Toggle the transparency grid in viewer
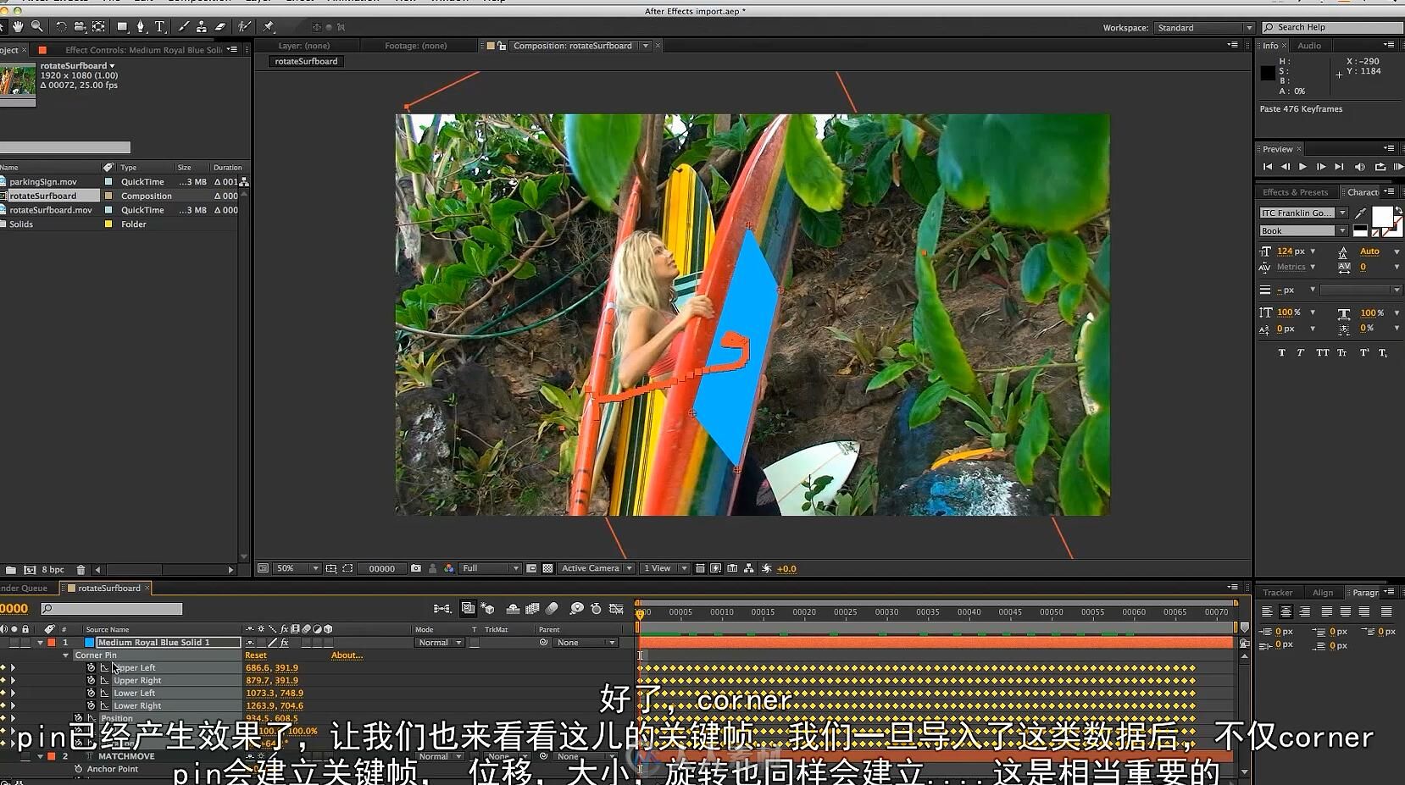Viewport: 1405px width, 785px height. [547, 568]
